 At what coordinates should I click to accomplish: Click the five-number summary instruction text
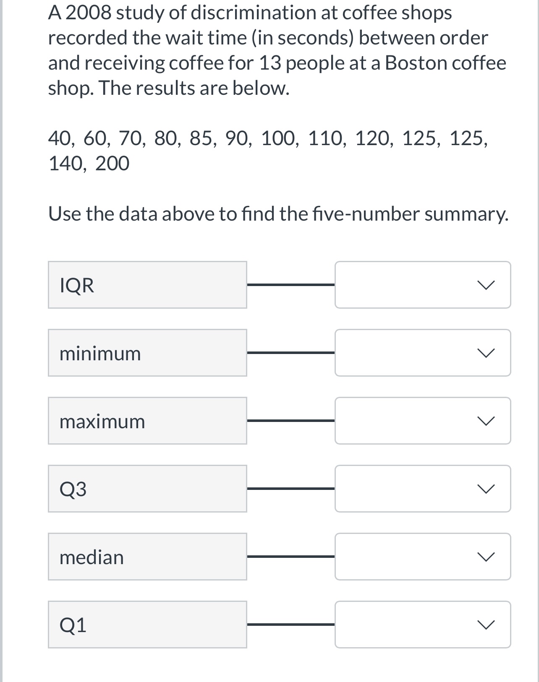278,214
